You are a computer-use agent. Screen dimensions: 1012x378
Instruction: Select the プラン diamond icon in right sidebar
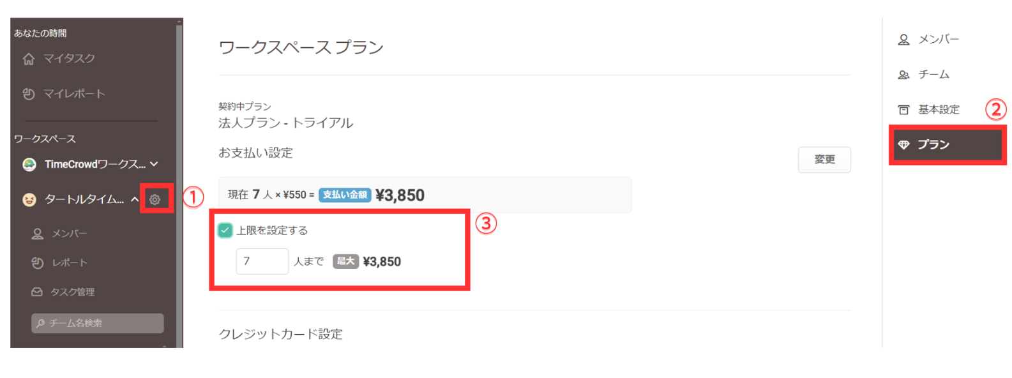pos(904,145)
